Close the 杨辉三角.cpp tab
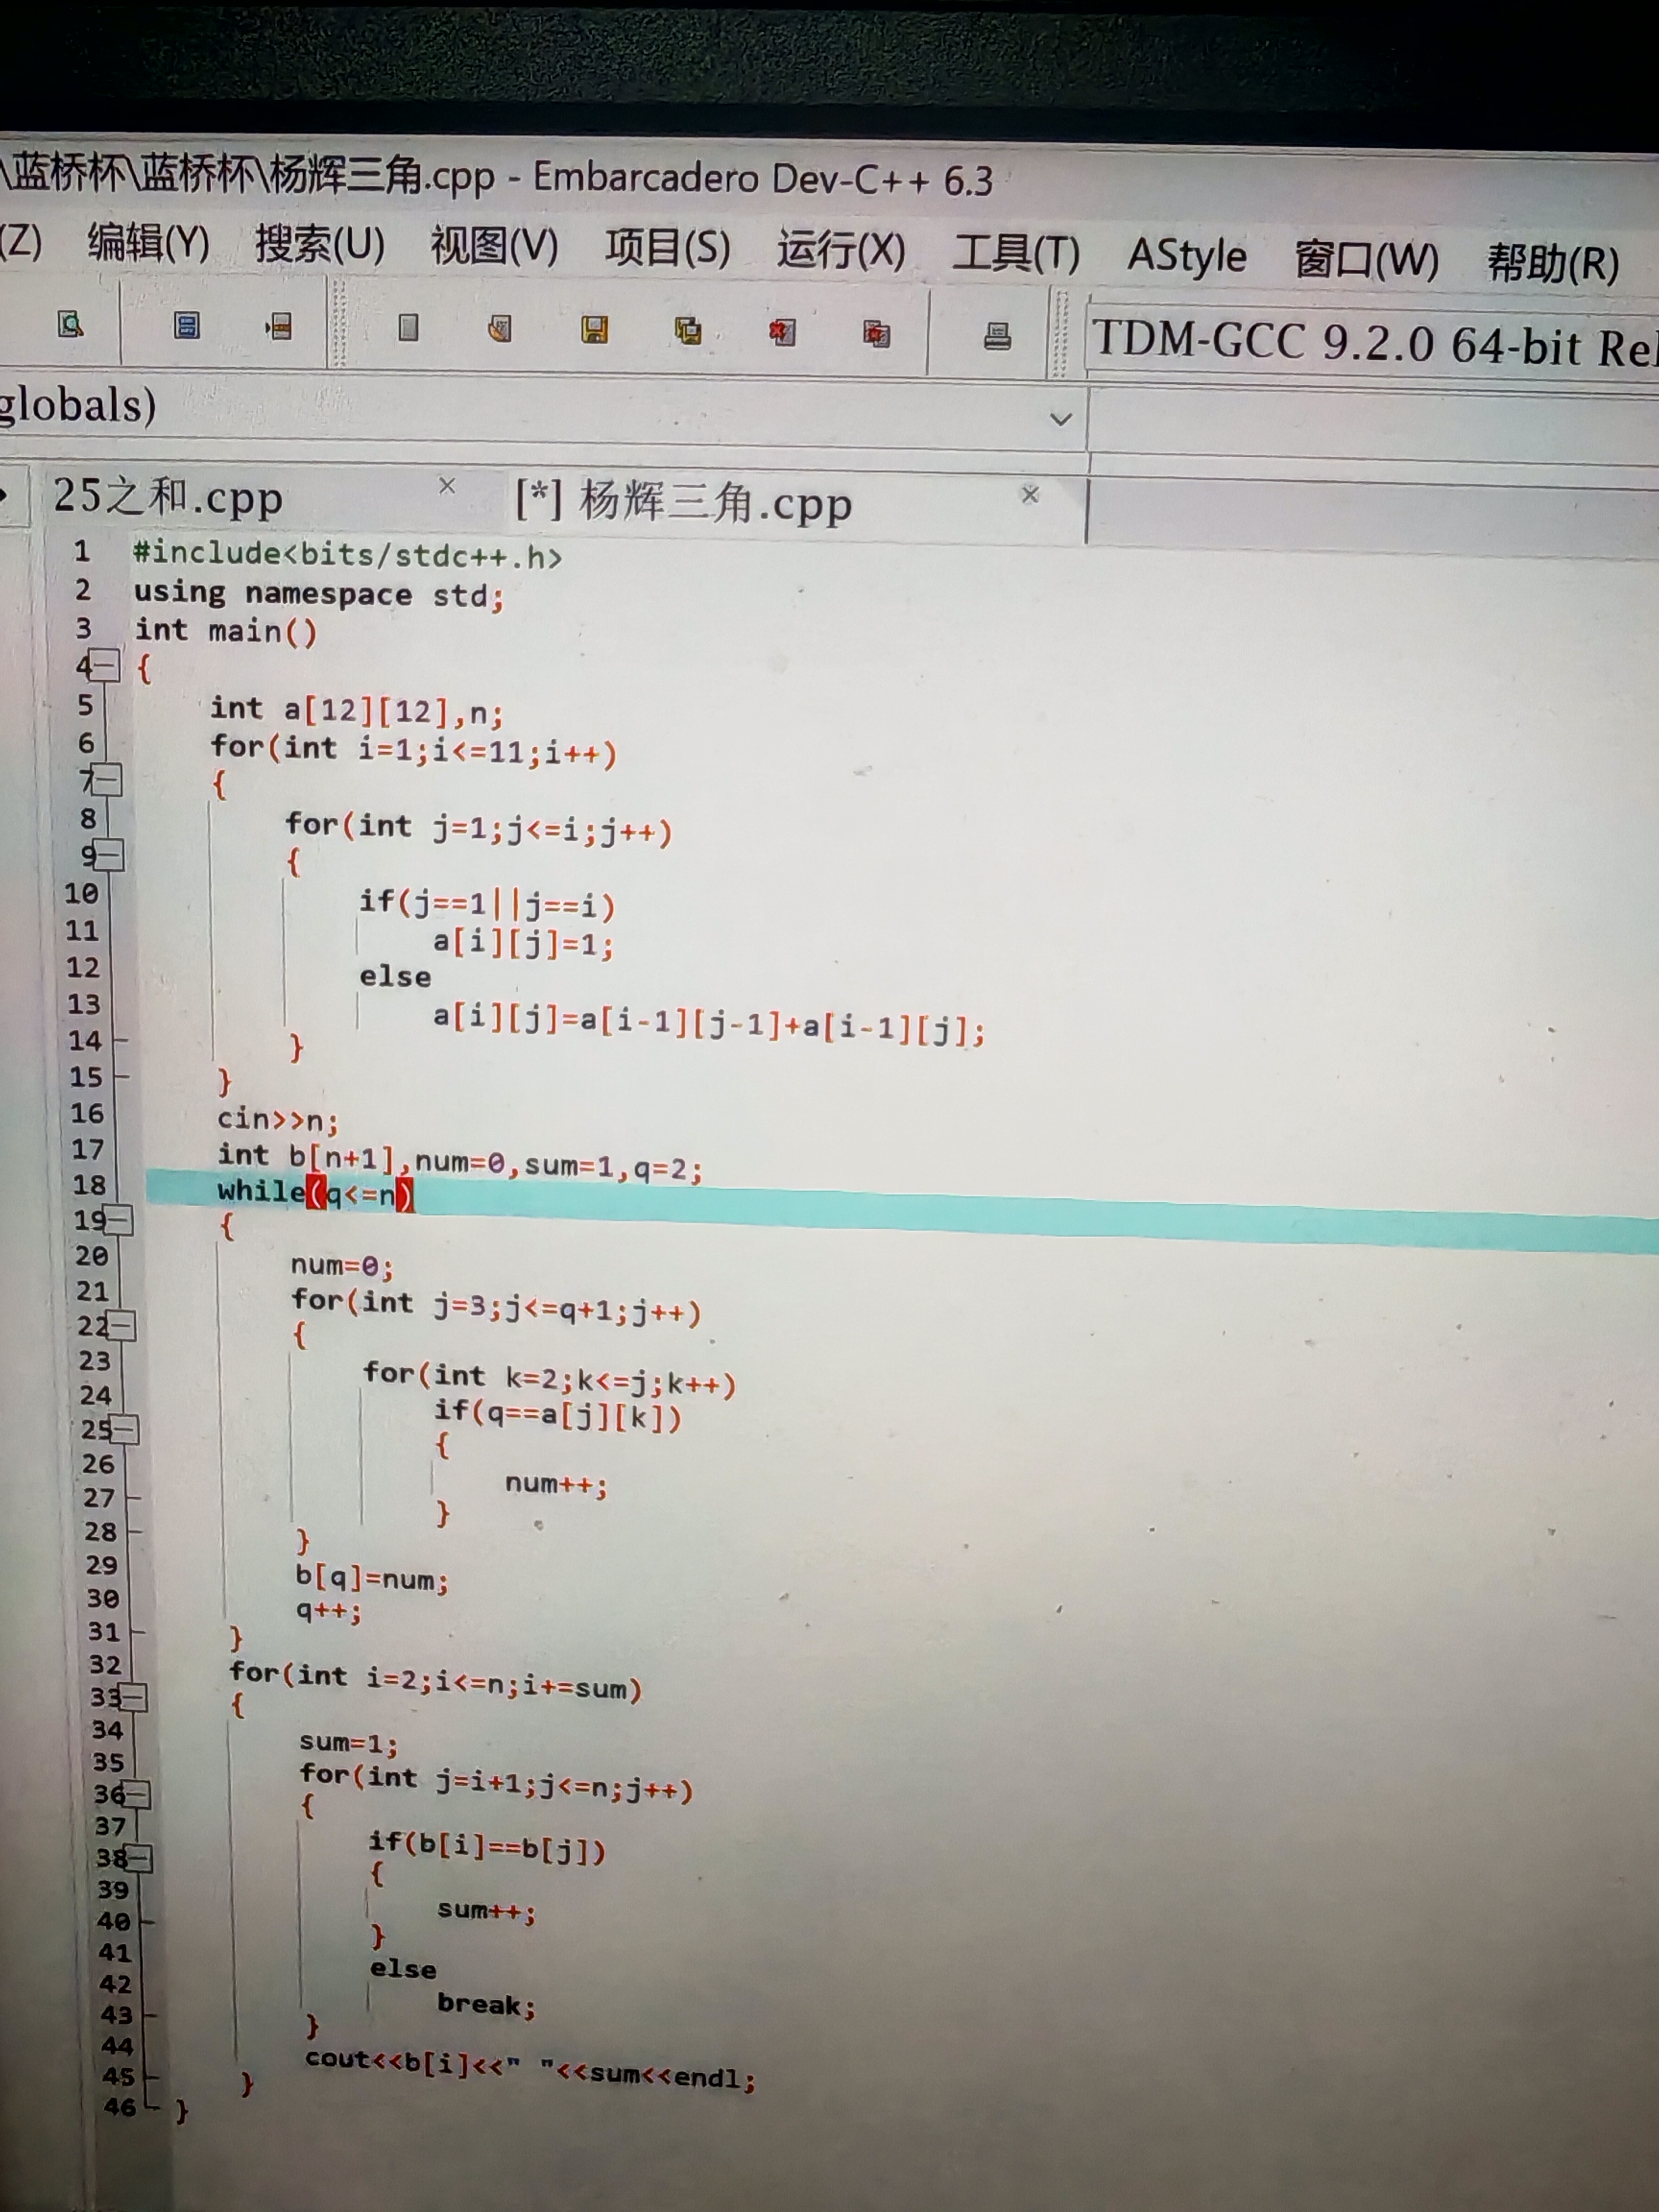1659x2212 pixels. (x=1030, y=494)
